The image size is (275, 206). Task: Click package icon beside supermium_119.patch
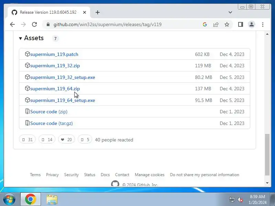(27, 54)
